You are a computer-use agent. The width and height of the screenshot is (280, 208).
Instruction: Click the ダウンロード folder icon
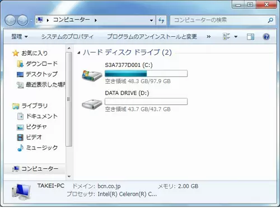pos(20,64)
